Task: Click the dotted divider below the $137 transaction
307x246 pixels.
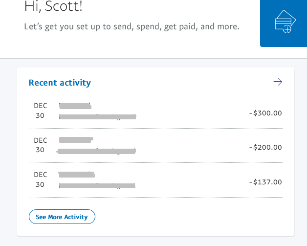Action: (155, 197)
